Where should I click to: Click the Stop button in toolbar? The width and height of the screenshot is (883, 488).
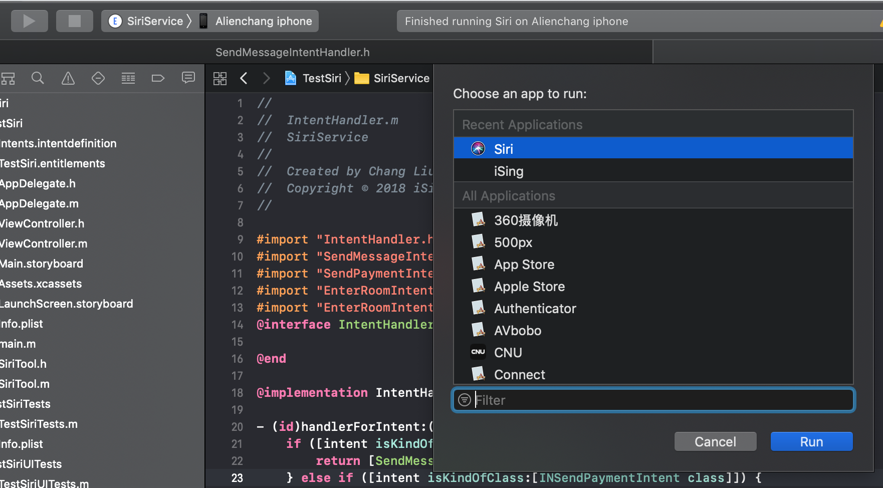74,21
